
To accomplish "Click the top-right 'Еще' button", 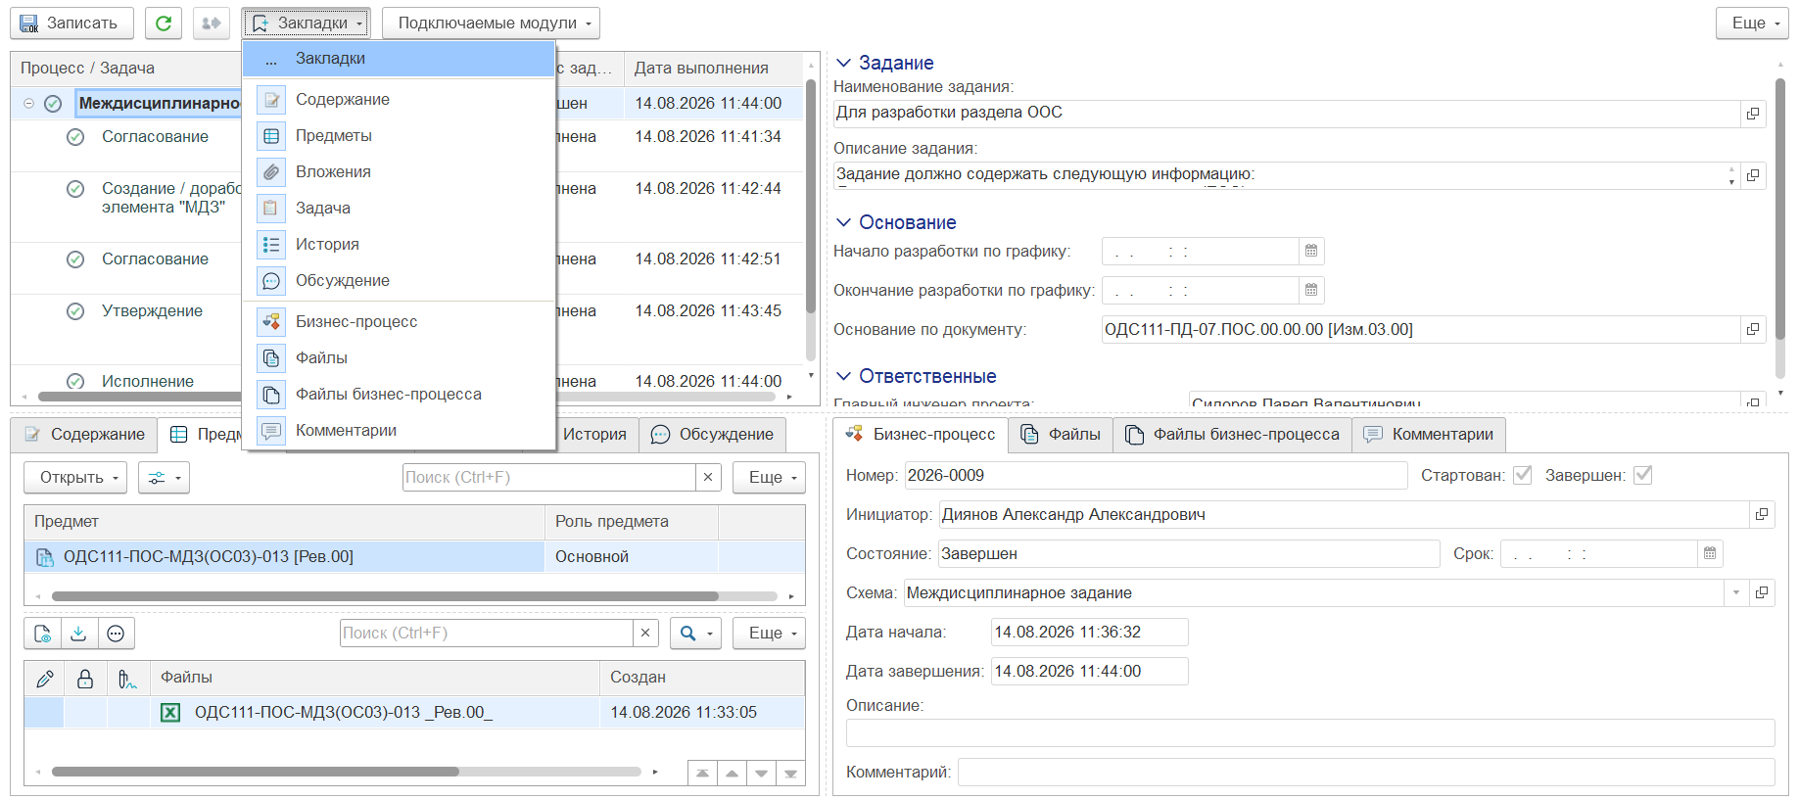I will tap(1752, 23).
